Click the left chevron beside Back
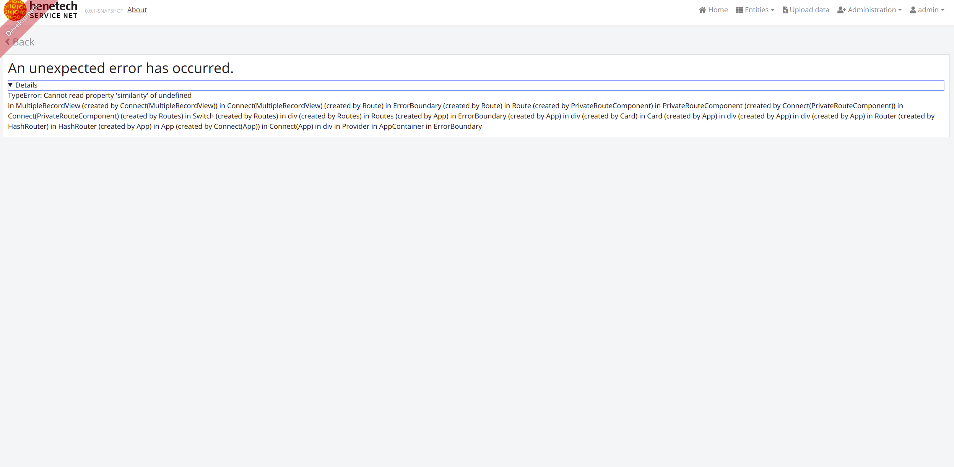954x467 pixels. pos(7,42)
